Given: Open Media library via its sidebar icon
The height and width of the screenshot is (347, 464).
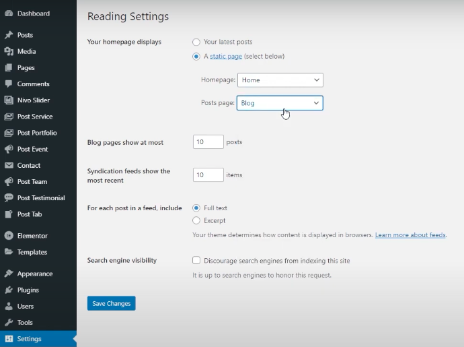Looking at the screenshot, I should [x=9, y=51].
